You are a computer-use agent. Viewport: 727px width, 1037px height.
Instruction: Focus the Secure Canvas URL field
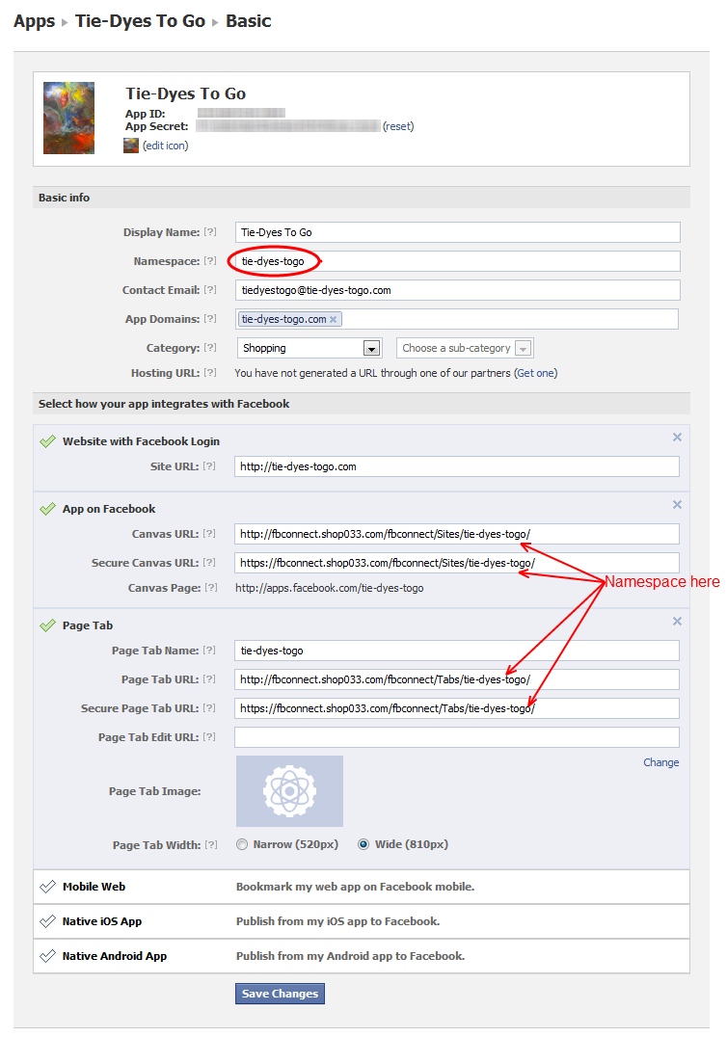tap(456, 563)
